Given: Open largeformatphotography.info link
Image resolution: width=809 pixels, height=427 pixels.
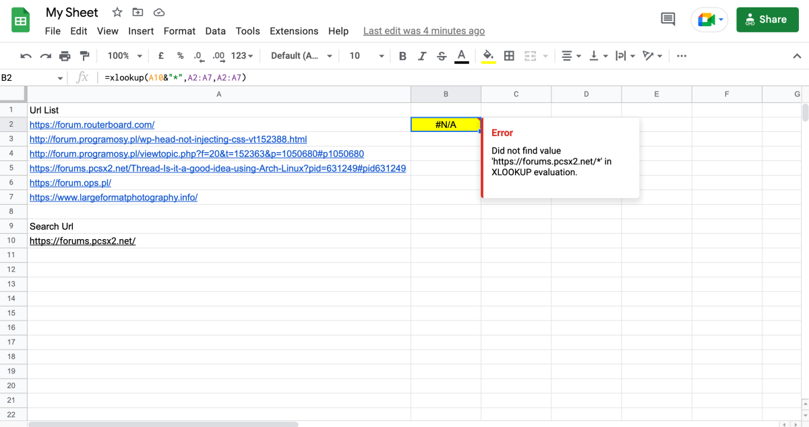Looking at the screenshot, I should 113,197.
